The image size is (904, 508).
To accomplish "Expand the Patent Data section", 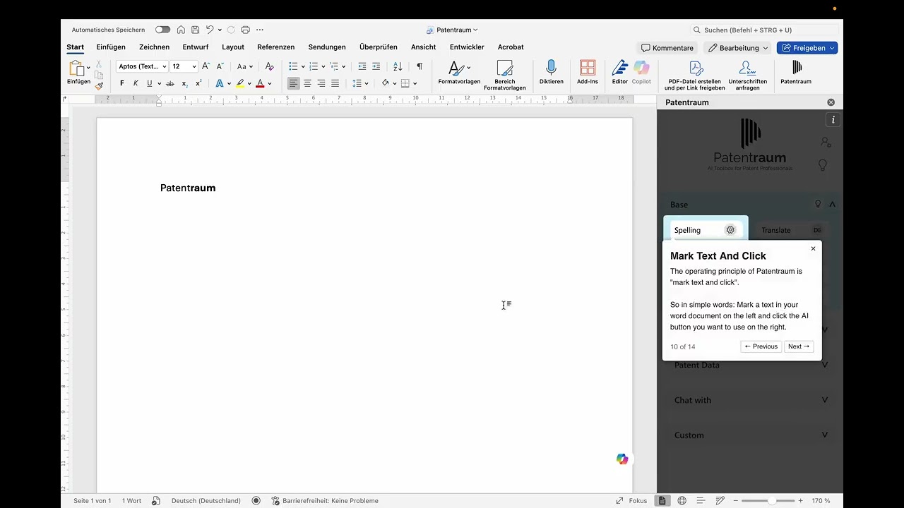I will [750, 365].
